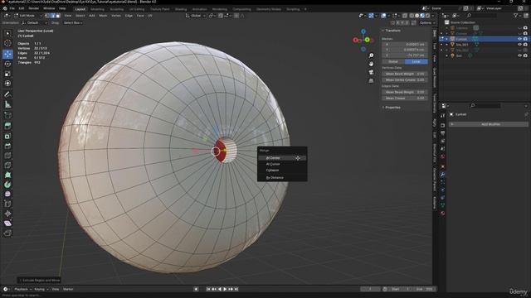Toggle render camera icon for Sun
Screen dimensions: 531x298
525,55
